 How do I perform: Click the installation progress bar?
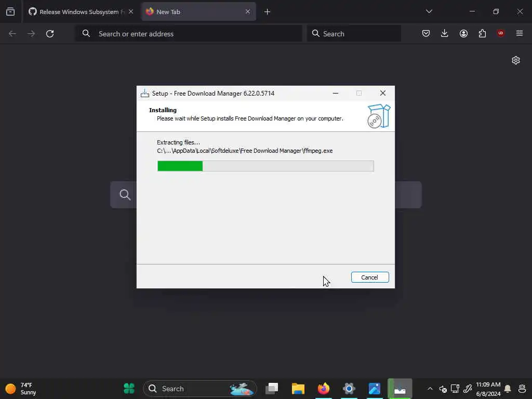click(265, 166)
